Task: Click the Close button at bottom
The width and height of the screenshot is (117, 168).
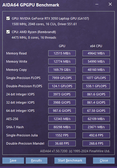Action: 104,160
